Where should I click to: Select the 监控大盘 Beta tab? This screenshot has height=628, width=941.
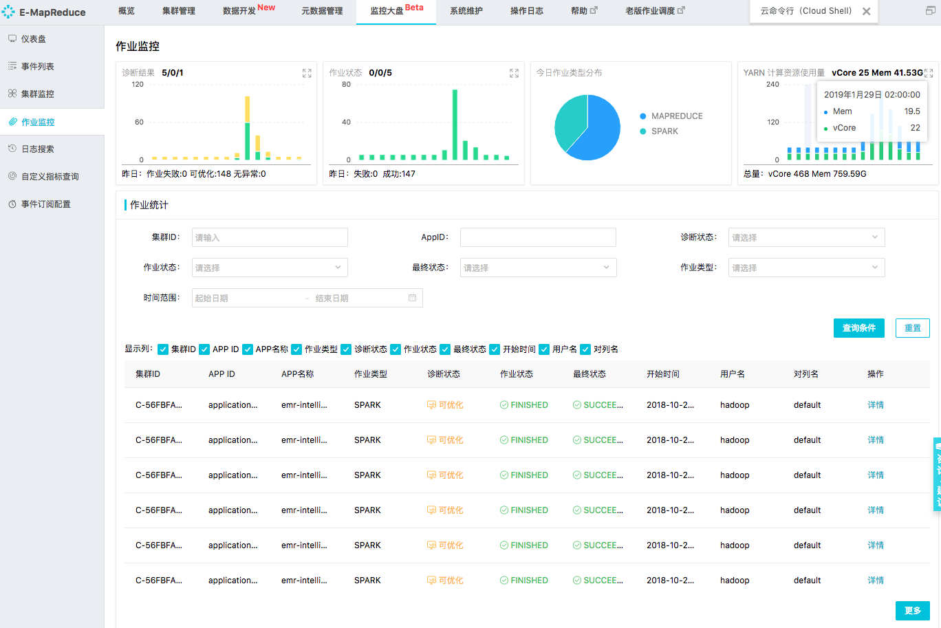tap(396, 11)
